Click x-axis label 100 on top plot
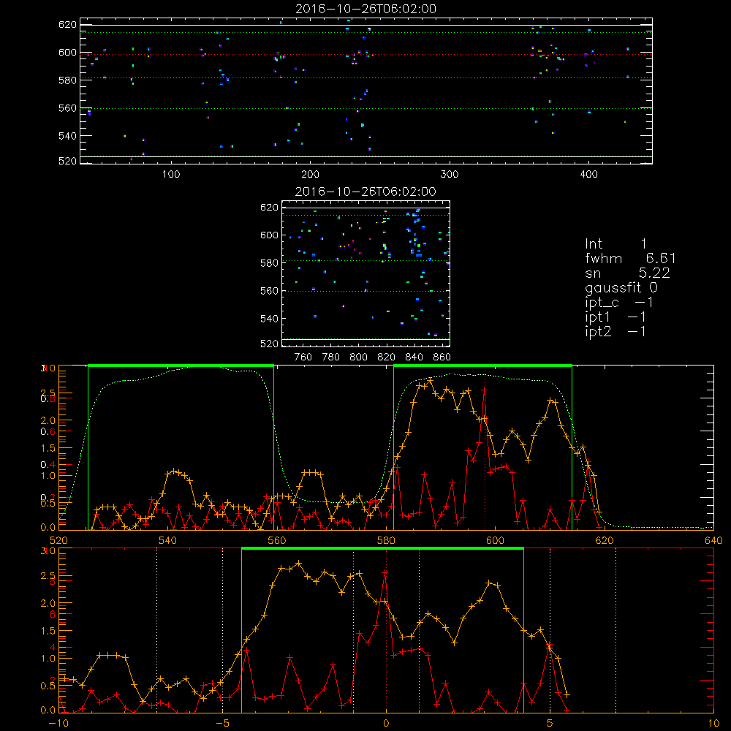This screenshot has height=731, width=731. pos(171,175)
